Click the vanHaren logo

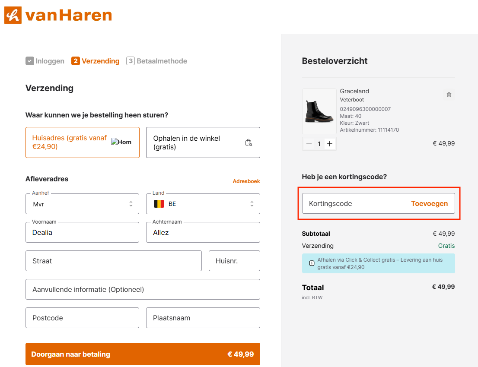[58, 16]
